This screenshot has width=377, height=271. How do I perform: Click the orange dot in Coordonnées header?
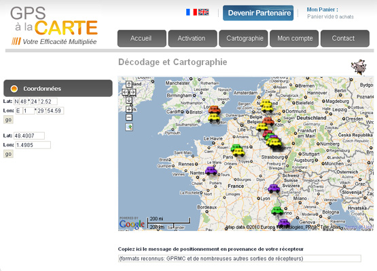pyautogui.click(x=14, y=89)
